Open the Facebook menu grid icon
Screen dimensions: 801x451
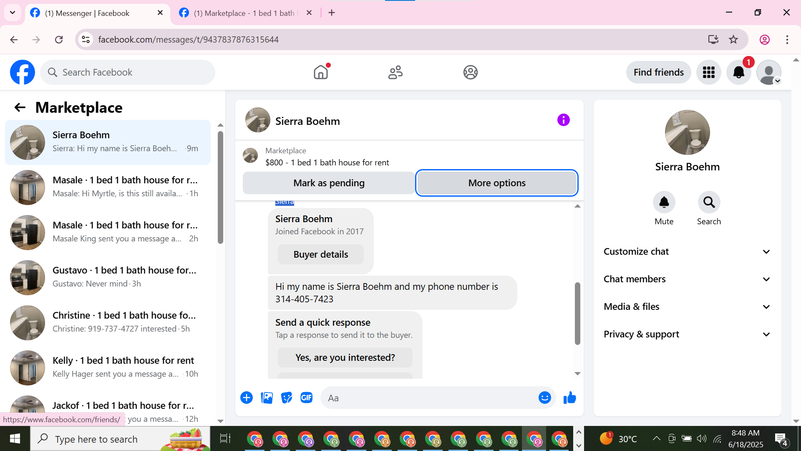pyautogui.click(x=709, y=72)
